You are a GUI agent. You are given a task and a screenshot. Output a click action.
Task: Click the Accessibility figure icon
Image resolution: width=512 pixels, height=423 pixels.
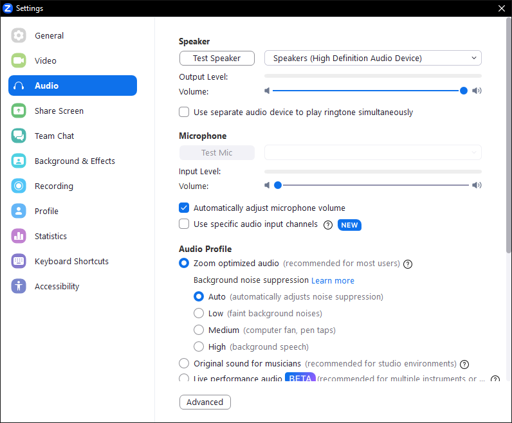click(19, 286)
